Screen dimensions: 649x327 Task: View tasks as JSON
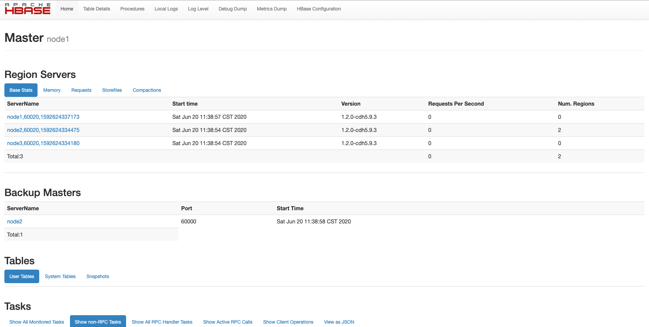pyautogui.click(x=339, y=322)
